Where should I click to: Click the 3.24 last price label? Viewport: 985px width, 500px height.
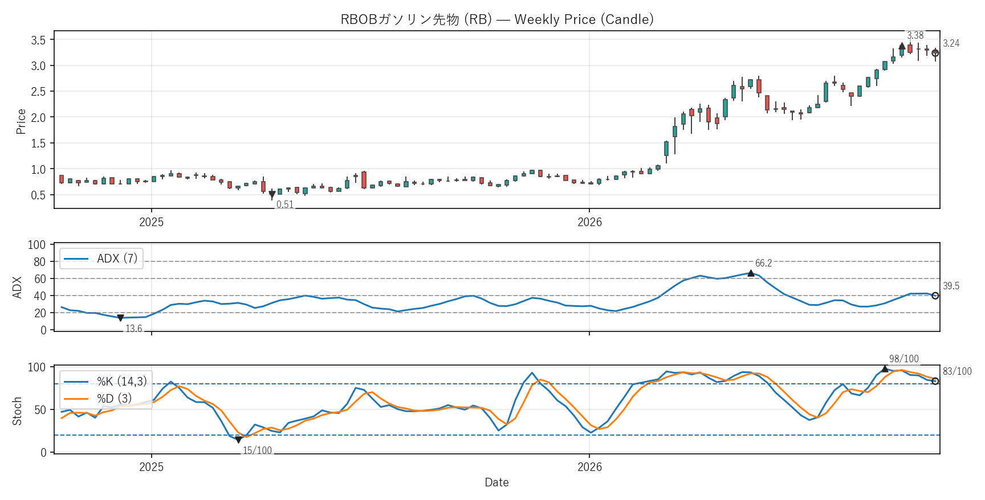951,43
